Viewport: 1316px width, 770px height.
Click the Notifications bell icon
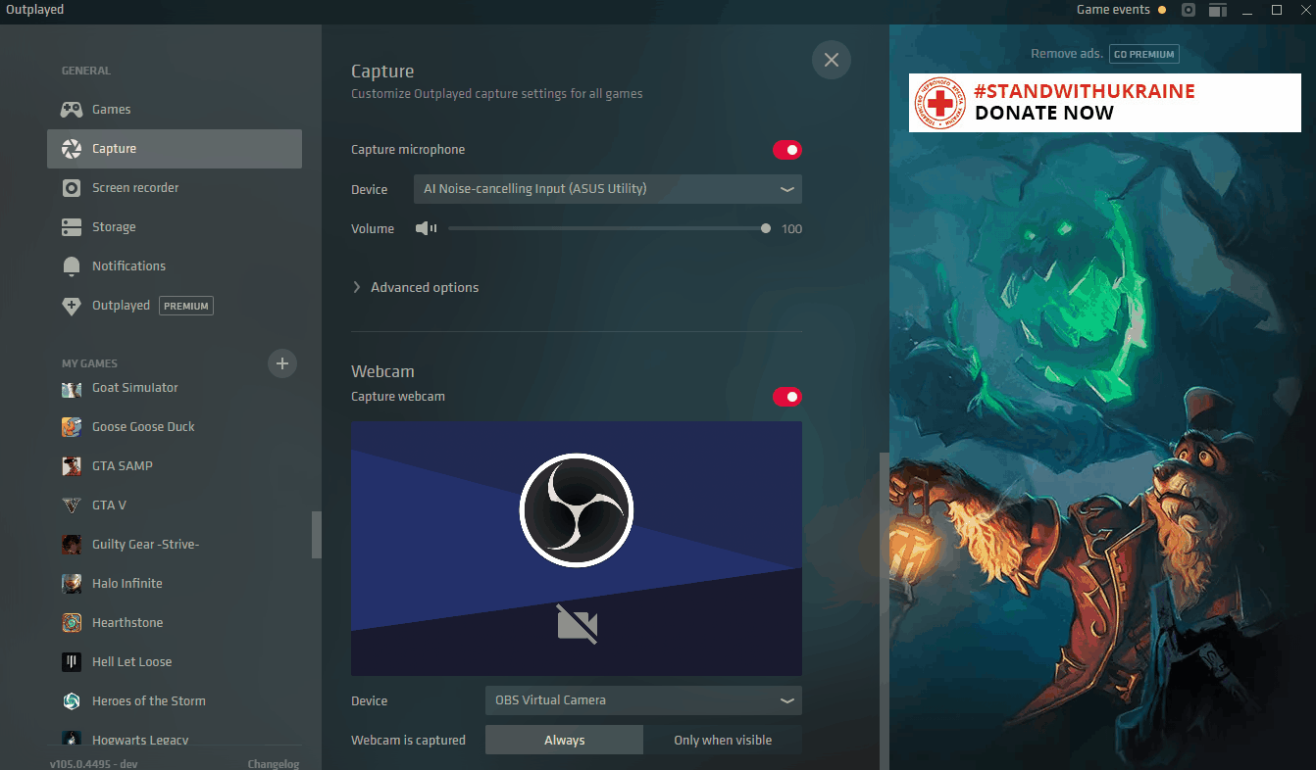(72, 266)
